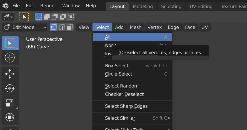The image size is (247, 130).
Task: Open the Vertex menu
Action: coord(155,27)
